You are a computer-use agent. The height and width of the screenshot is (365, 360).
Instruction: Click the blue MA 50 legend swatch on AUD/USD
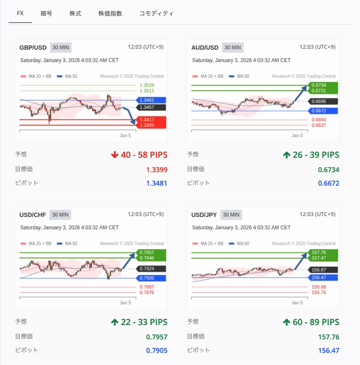(x=231, y=76)
